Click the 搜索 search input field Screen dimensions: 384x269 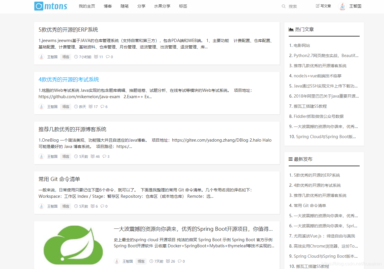[x=293, y=6]
